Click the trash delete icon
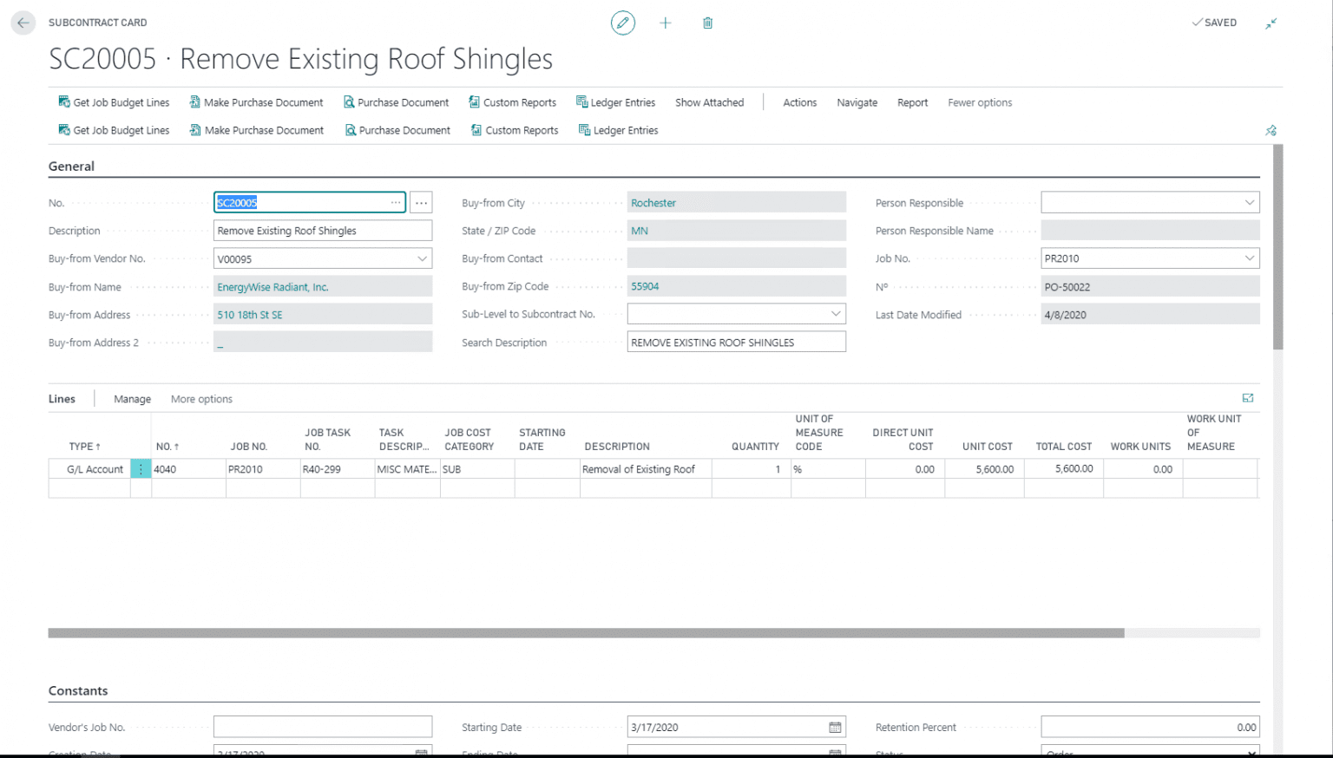 pos(707,23)
